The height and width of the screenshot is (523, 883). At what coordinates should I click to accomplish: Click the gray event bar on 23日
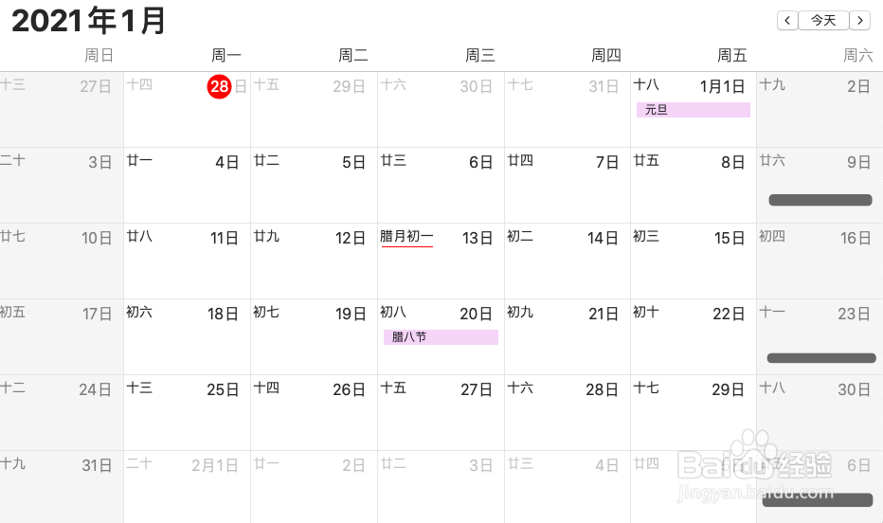point(820,358)
